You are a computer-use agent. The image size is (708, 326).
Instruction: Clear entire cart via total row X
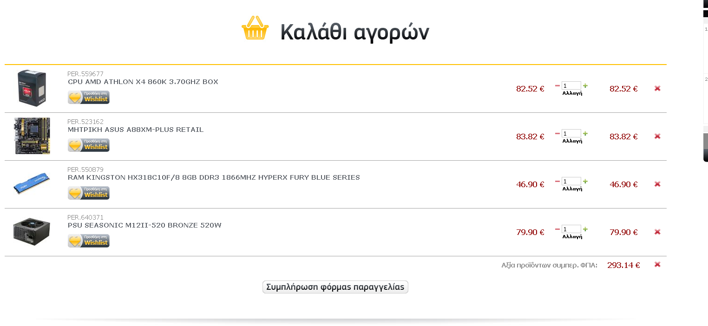tap(657, 264)
